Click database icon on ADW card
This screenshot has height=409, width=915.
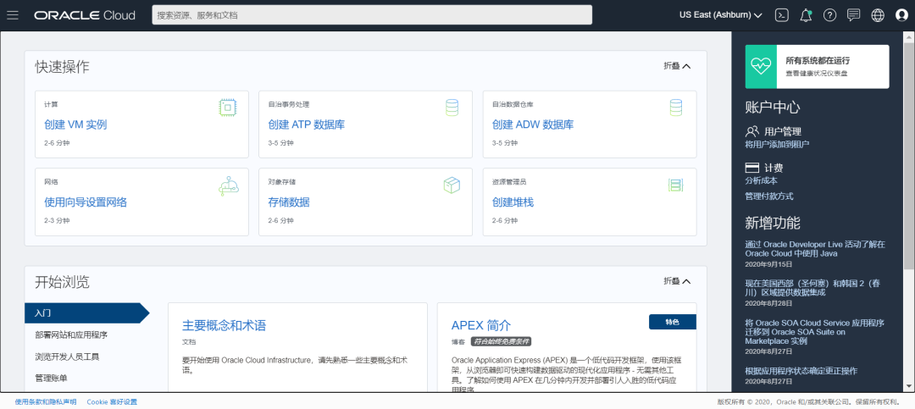676,108
